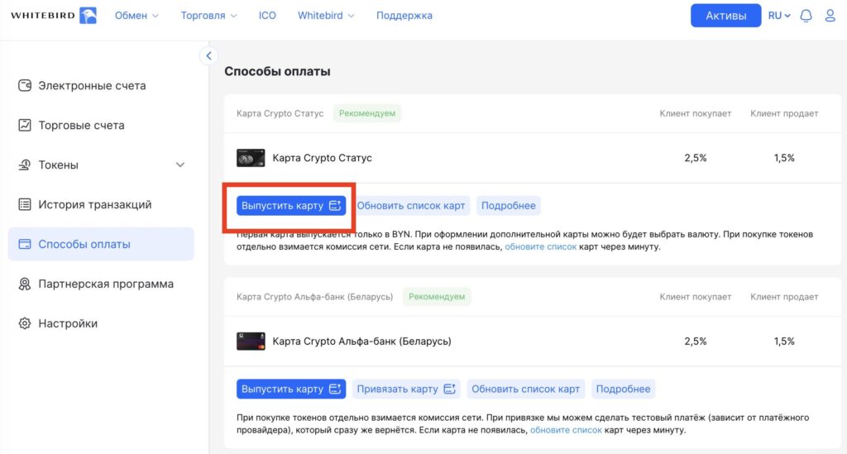Click 2,5% buy fee for Альфа-банк card
This screenshot has height=454, width=847.
click(695, 342)
